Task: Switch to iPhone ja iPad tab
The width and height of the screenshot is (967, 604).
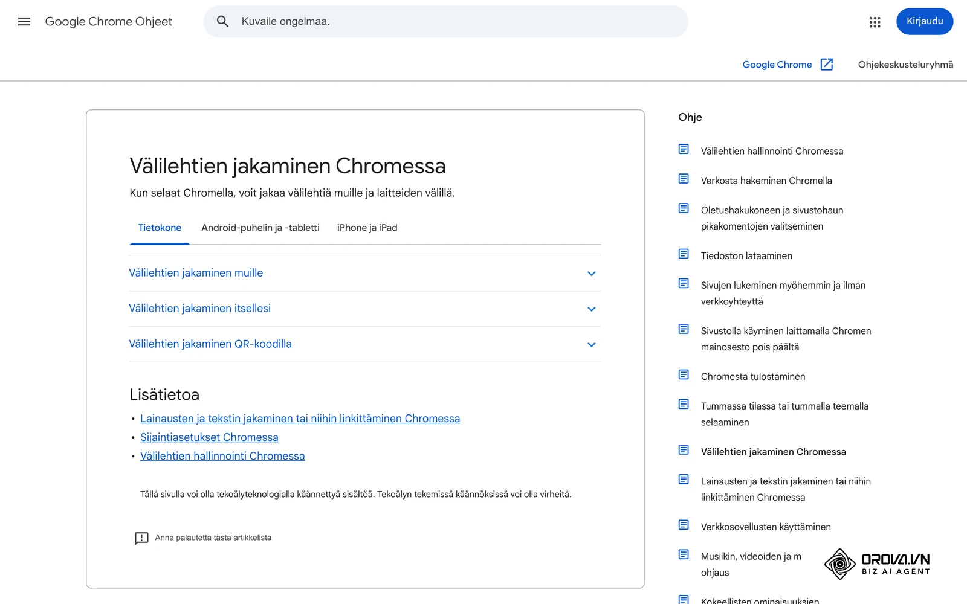Action: point(367,228)
